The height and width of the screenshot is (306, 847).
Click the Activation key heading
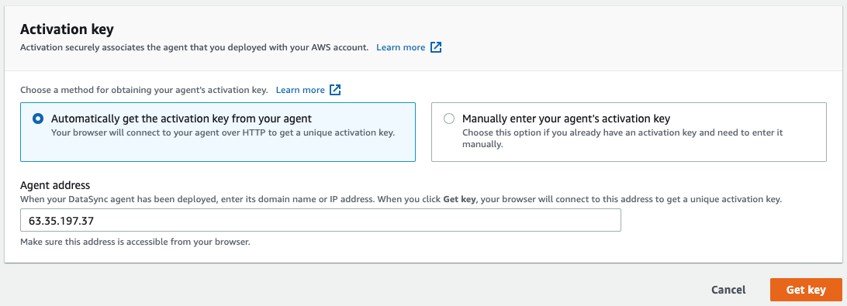67,29
